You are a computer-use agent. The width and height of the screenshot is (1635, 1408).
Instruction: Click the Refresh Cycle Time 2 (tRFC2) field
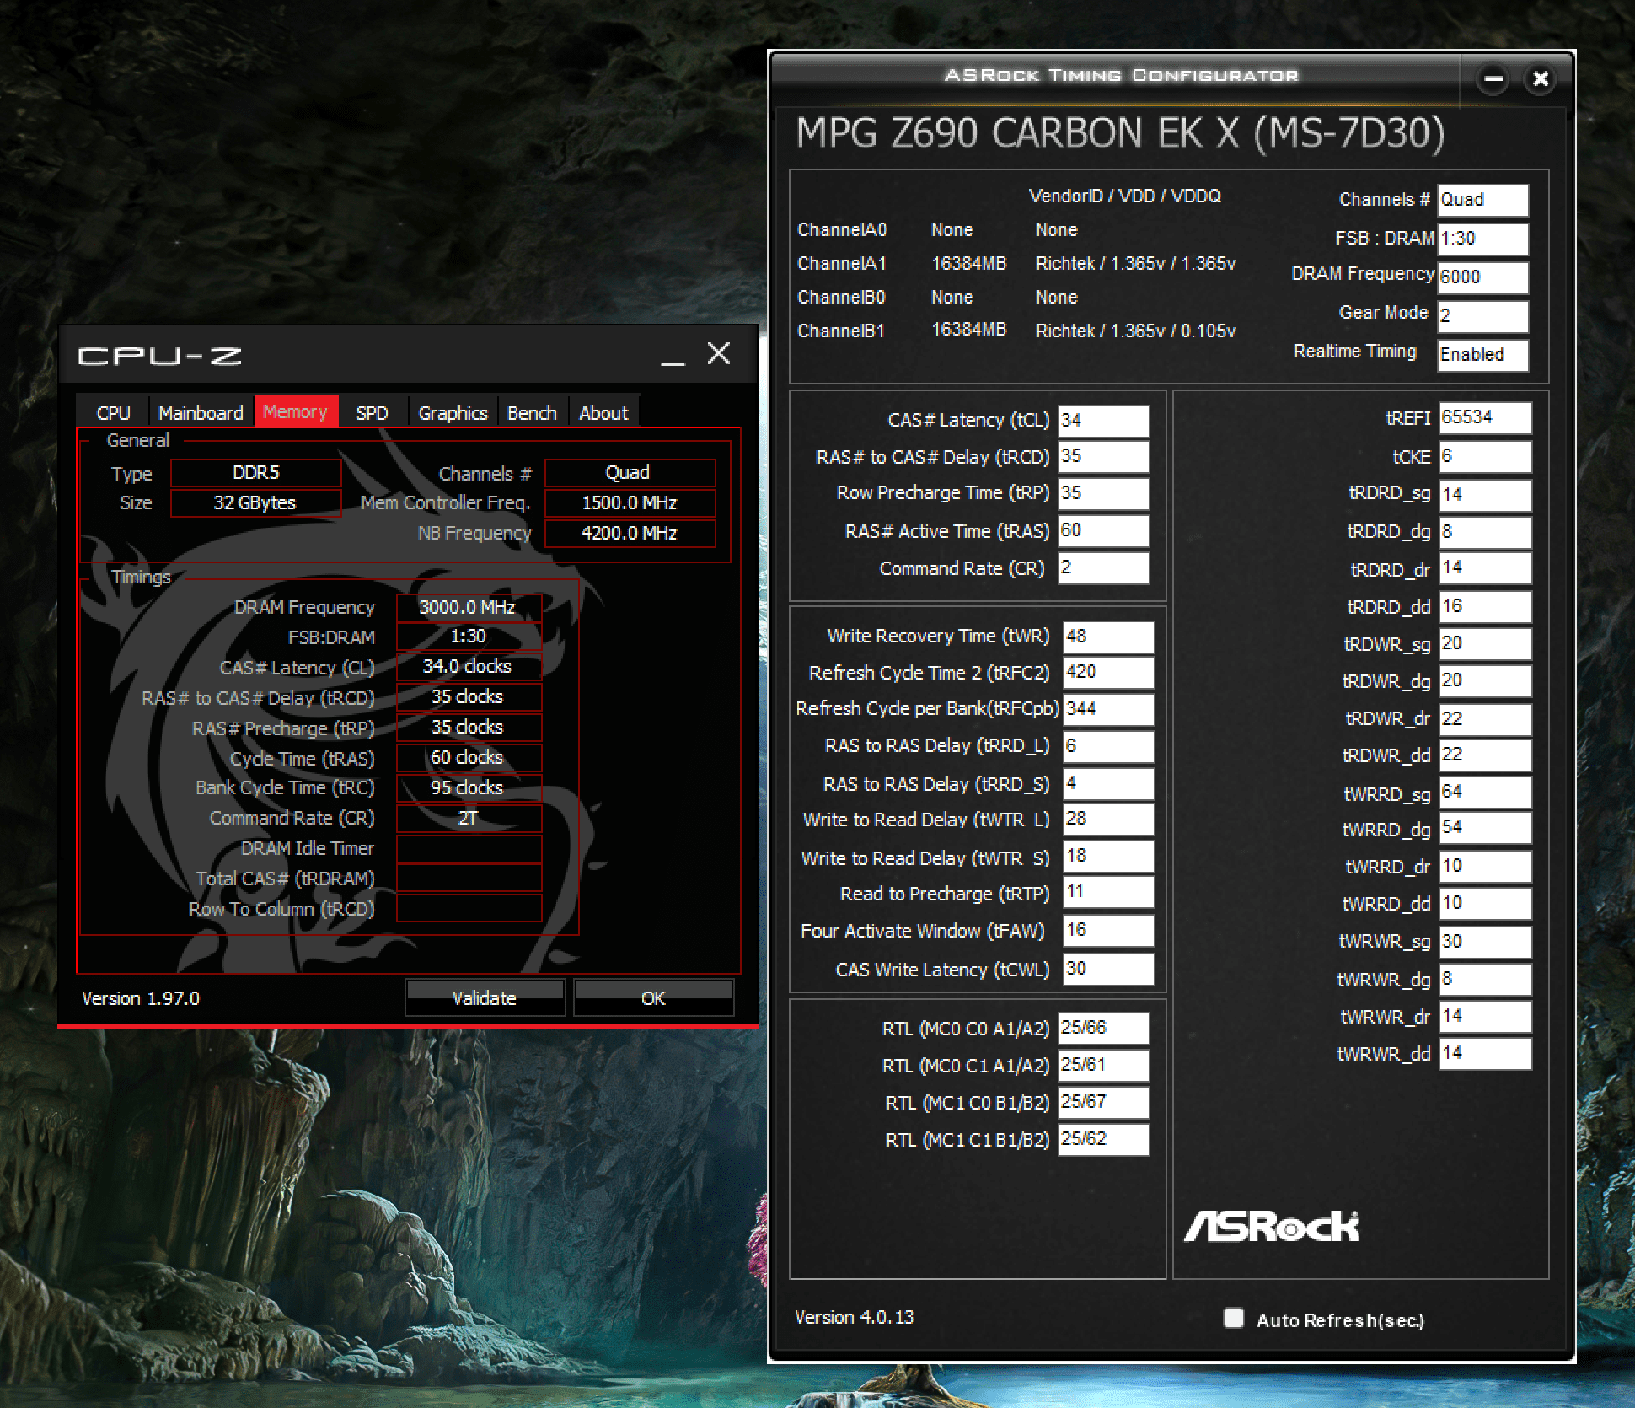pos(1109,673)
